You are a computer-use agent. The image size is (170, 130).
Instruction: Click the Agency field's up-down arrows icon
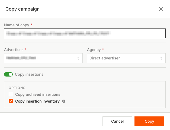pyautogui.click(x=161, y=58)
